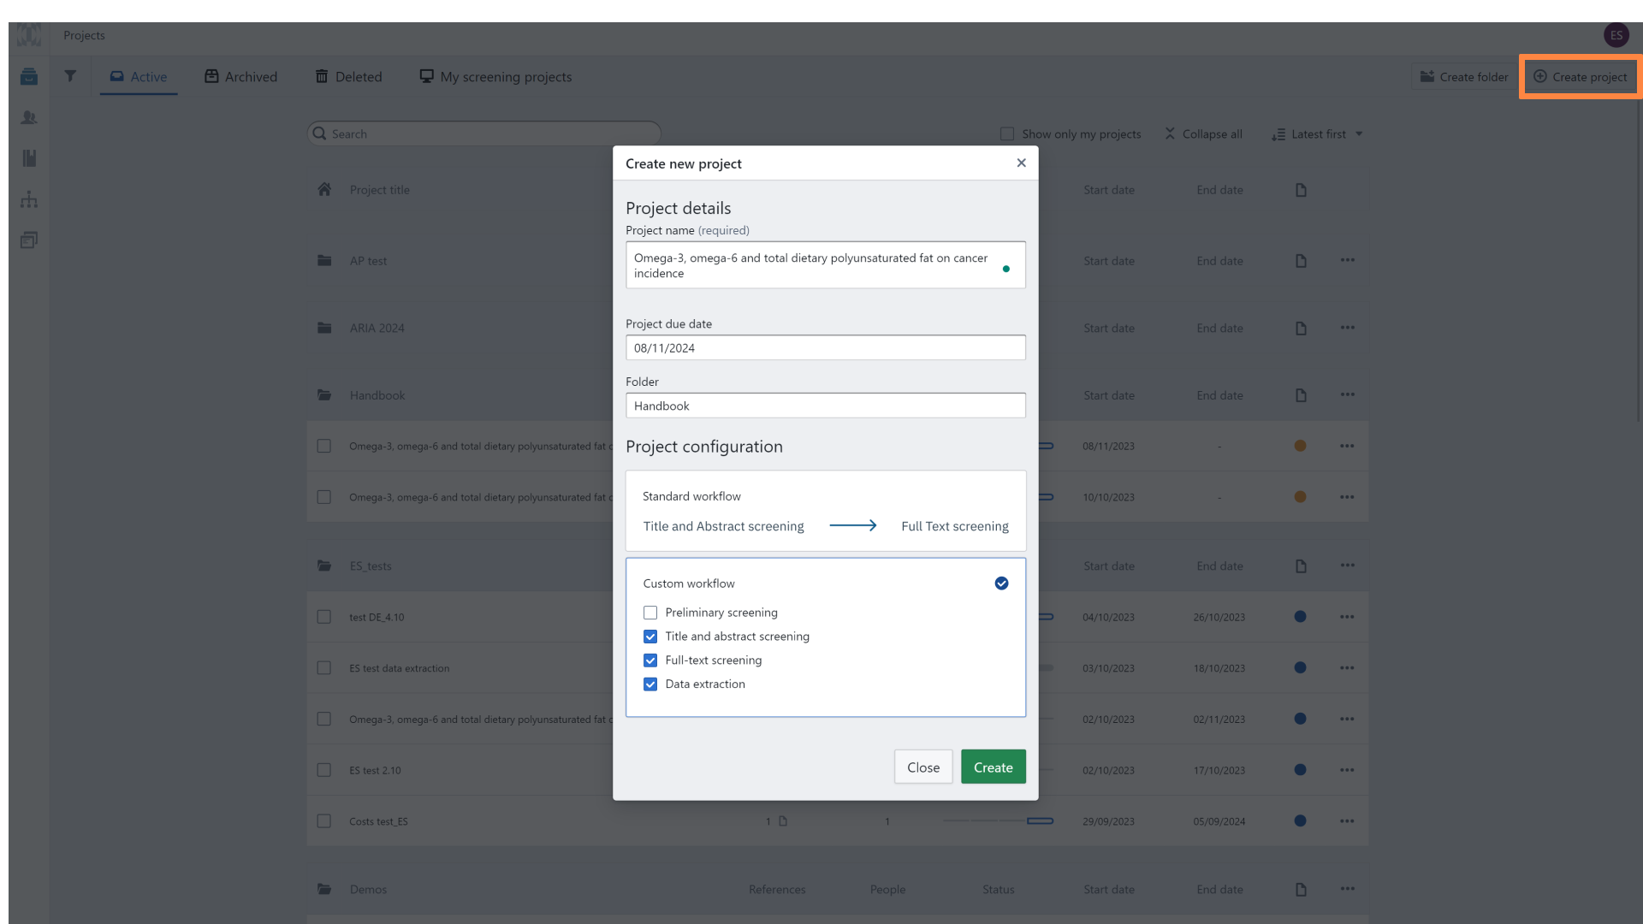Screen dimensions: 1643x924
Task: Click the Projects breadcrumb title
Action: (x=84, y=35)
